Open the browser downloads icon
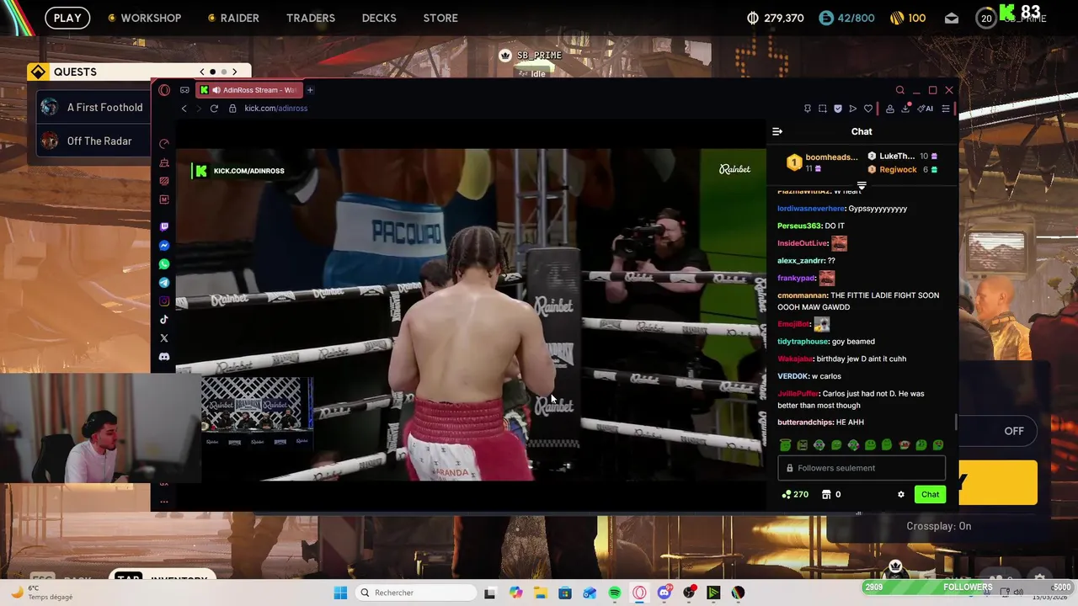 906,109
